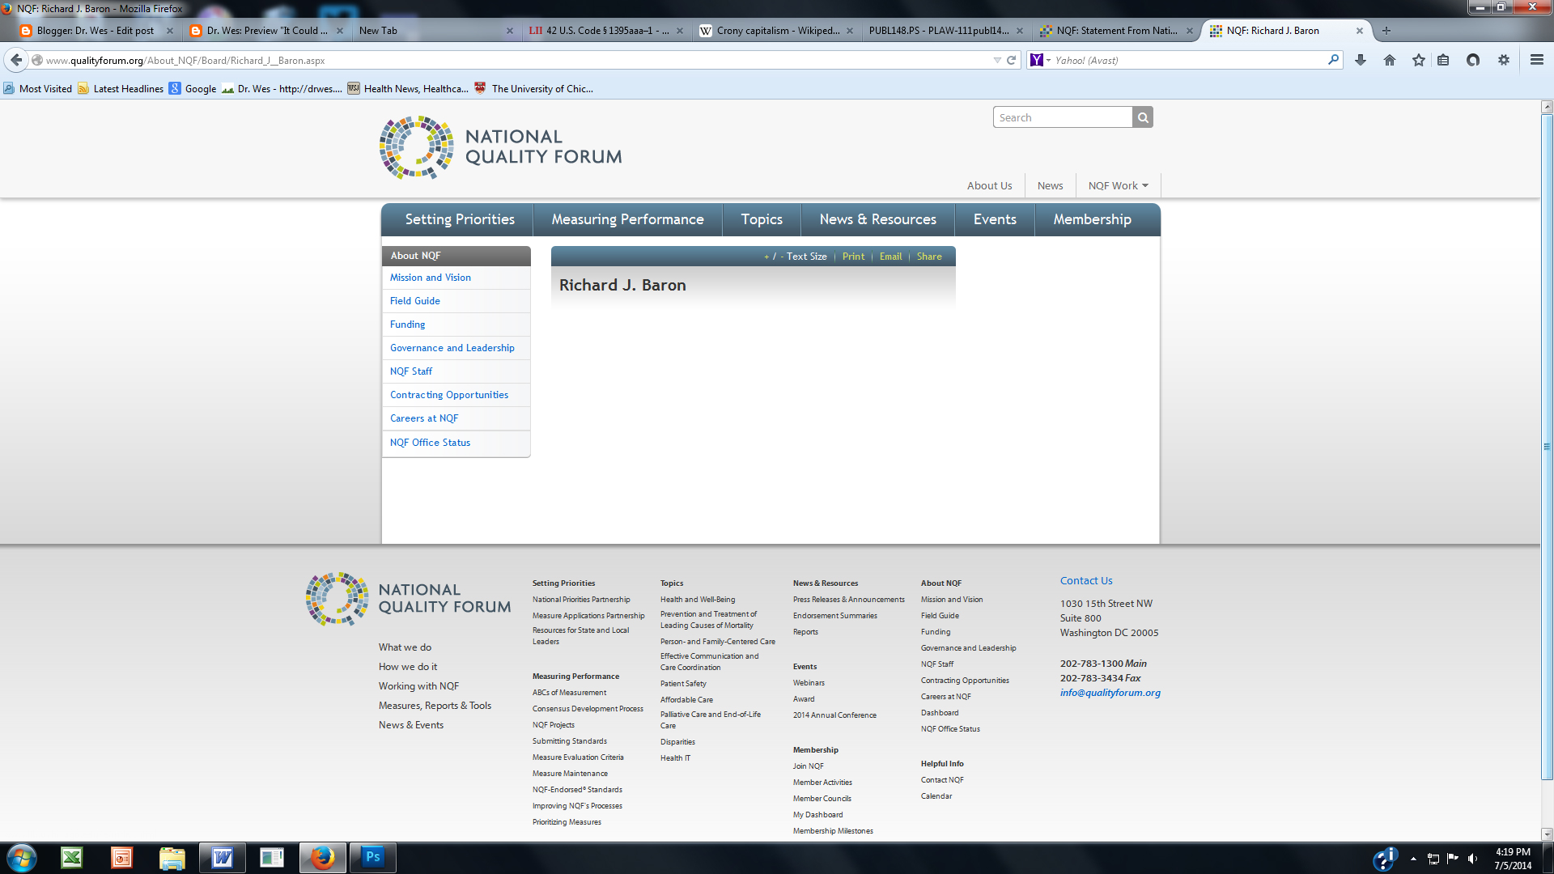Click the footer National Quality Forum logo
The image size is (1554, 874).
point(409,599)
